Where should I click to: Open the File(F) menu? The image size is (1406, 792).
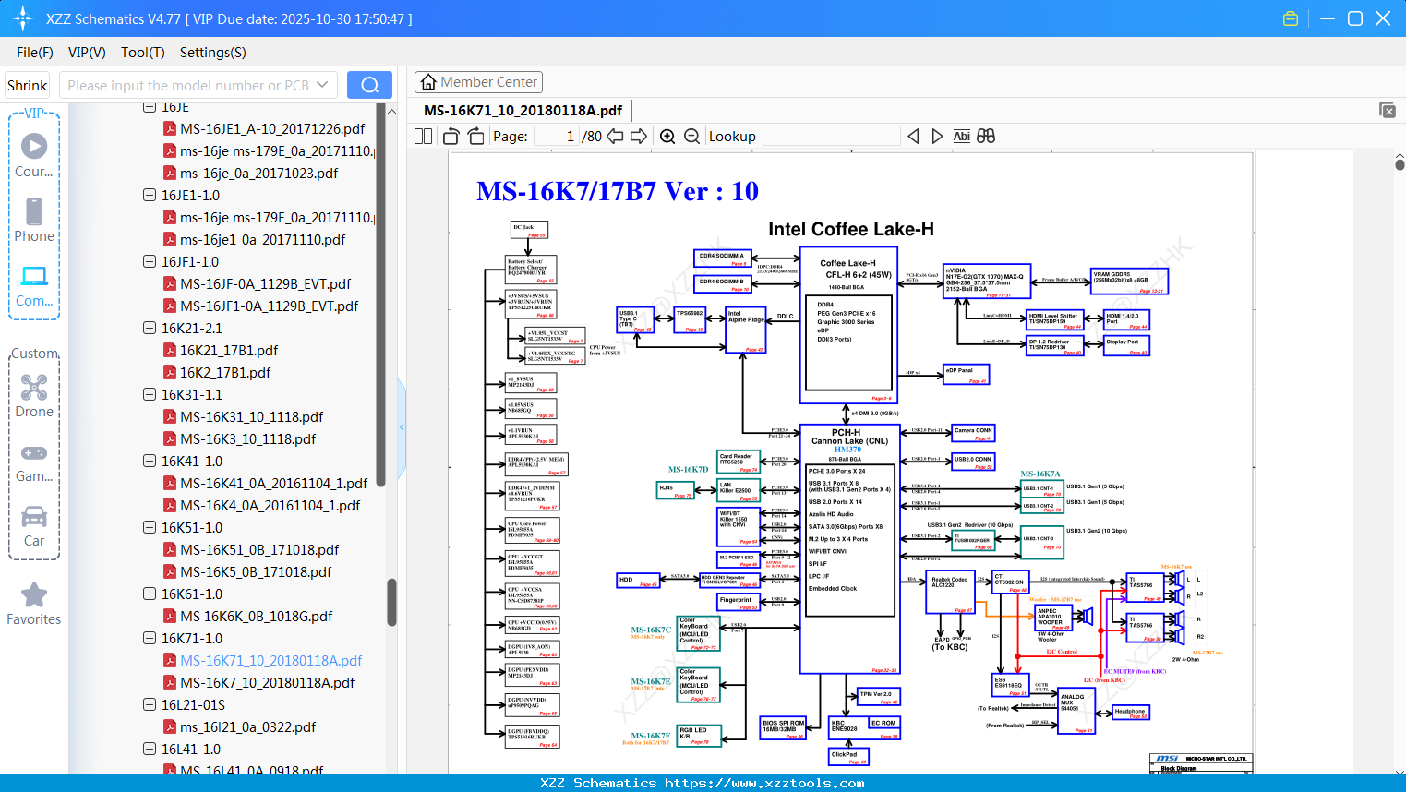[35, 53]
